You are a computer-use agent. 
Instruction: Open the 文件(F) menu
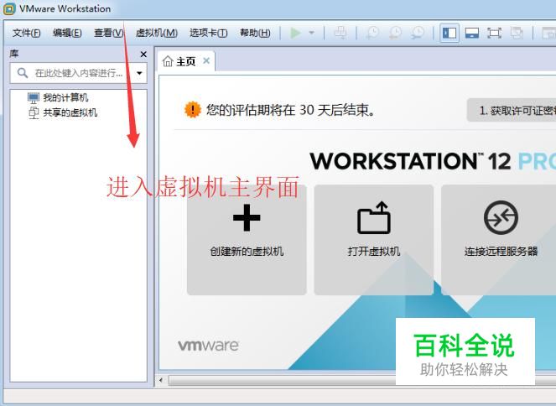point(27,33)
